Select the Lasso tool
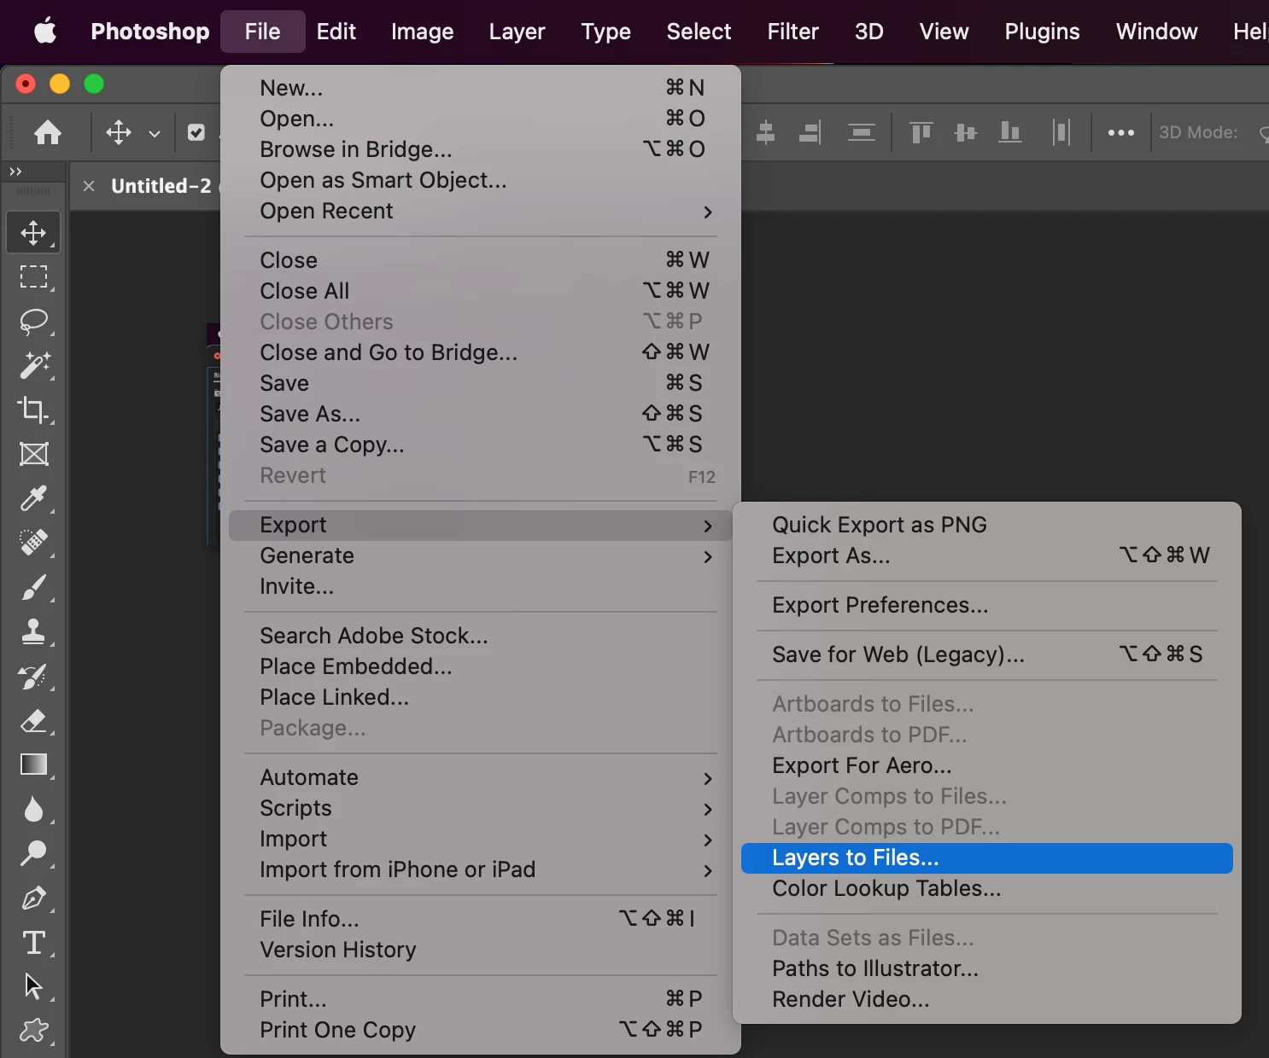1269x1058 pixels. [33, 322]
